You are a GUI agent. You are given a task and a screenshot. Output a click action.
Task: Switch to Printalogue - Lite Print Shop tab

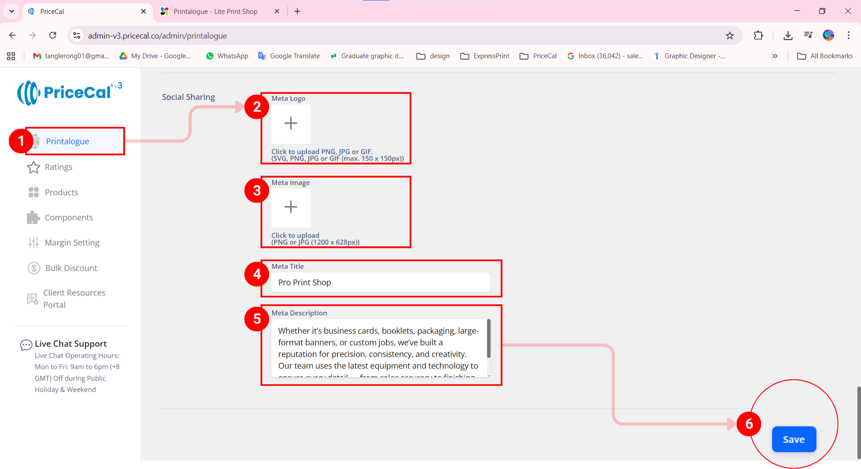coord(215,11)
